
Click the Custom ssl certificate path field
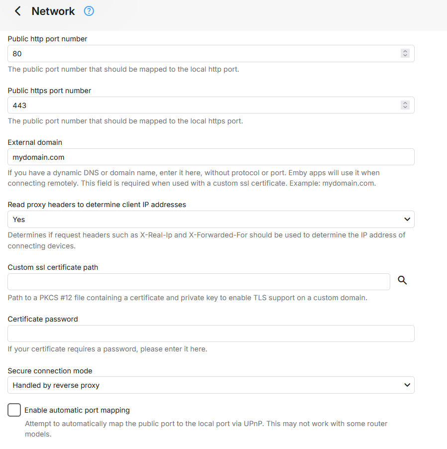pyautogui.click(x=199, y=281)
